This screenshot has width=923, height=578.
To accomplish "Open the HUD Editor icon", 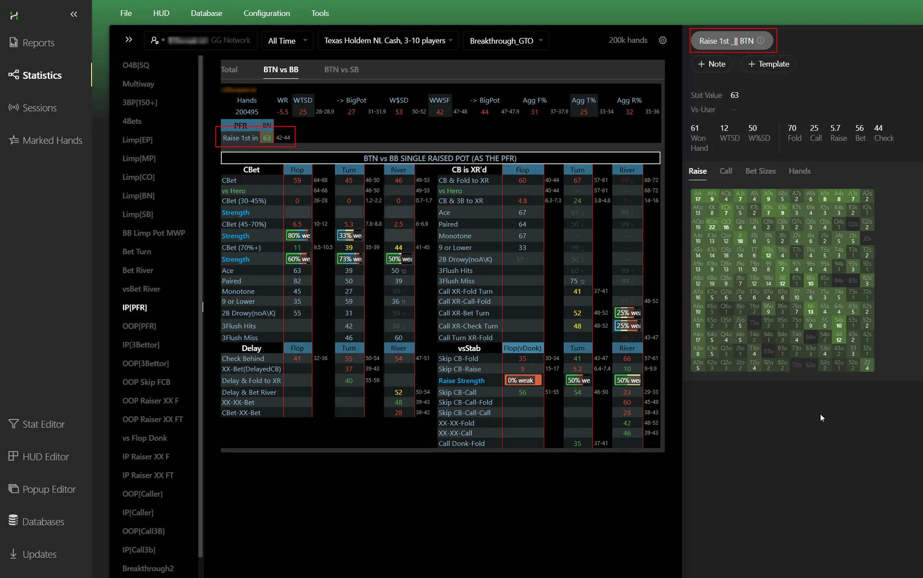I will pyautogui.click(x=14, y=456).
